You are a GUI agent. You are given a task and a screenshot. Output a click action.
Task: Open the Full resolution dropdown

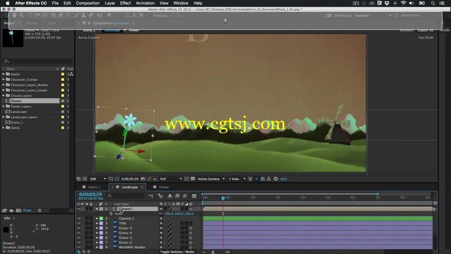pyautogui.click(x=171, y=179)
